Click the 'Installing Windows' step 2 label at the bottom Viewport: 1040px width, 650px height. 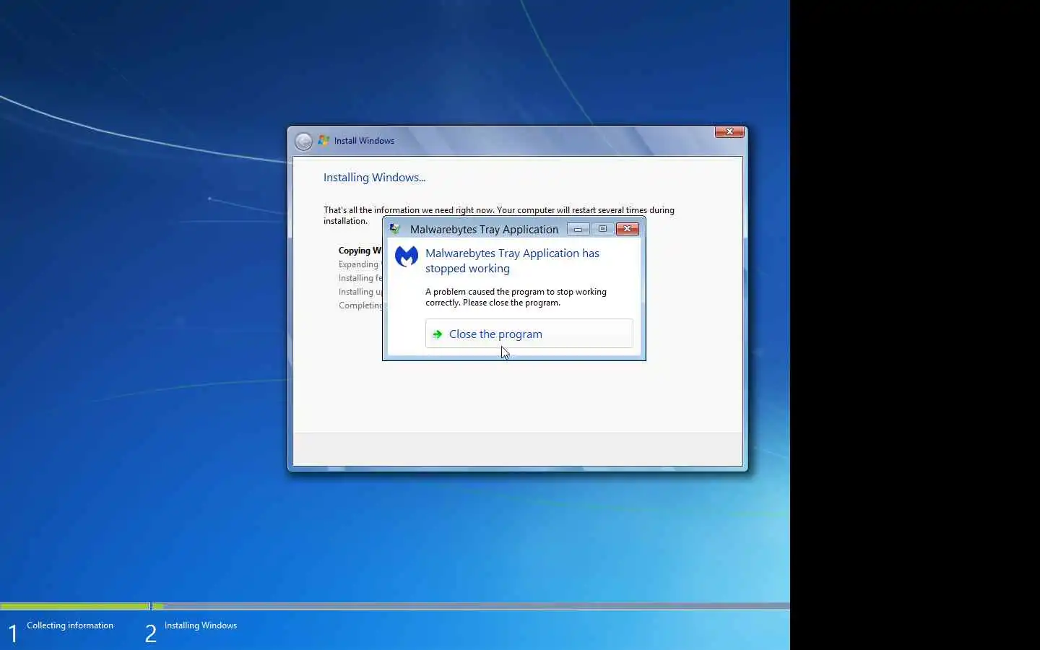(201, 625)
